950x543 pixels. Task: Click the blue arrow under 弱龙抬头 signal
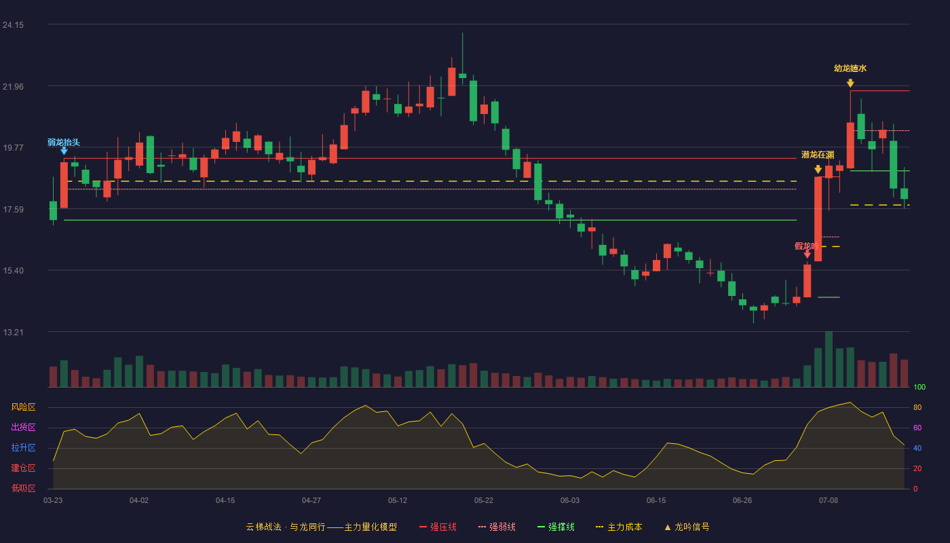(64, 151)
